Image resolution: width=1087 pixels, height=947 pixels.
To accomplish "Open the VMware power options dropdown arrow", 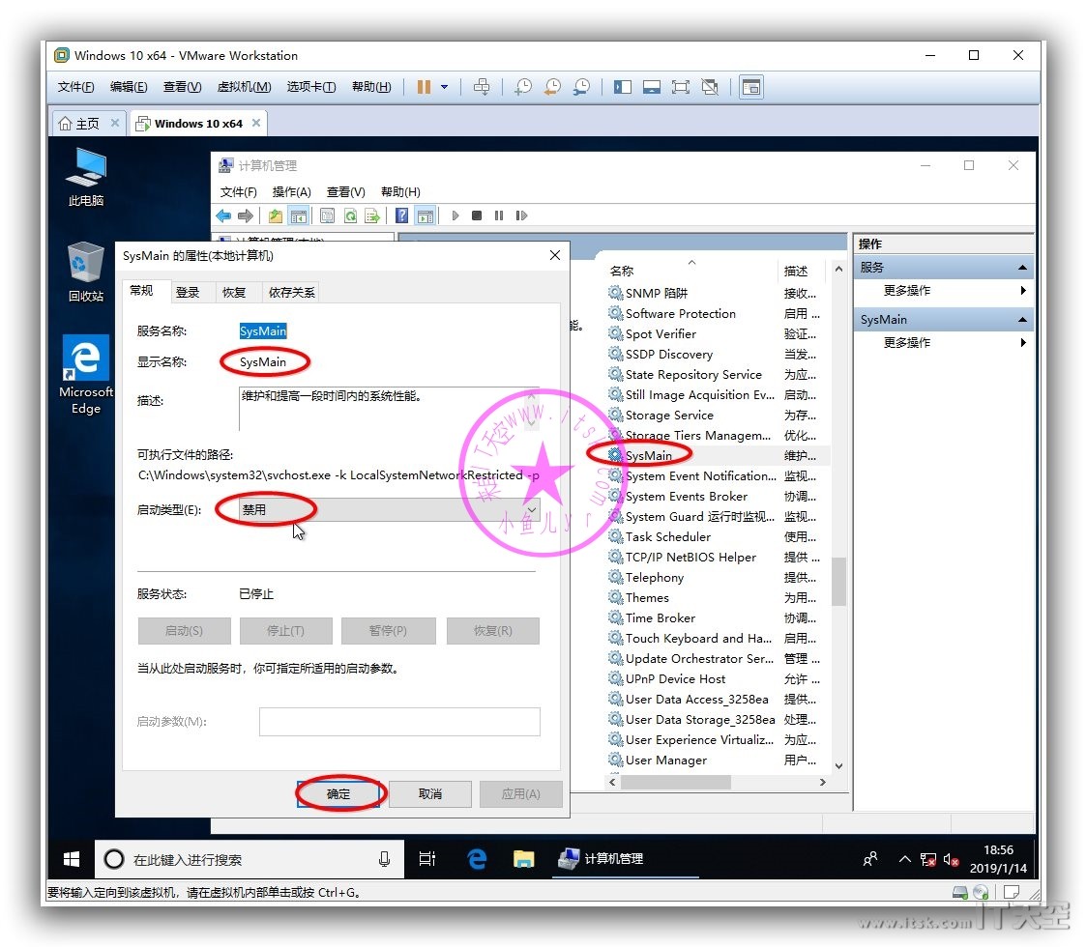I will coord(444,87).
